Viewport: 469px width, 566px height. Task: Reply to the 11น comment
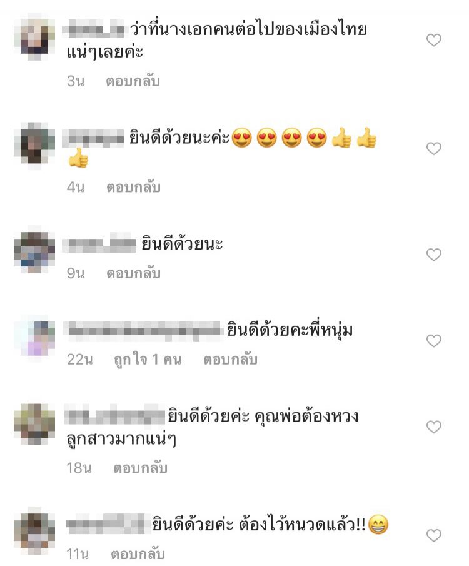138,555
